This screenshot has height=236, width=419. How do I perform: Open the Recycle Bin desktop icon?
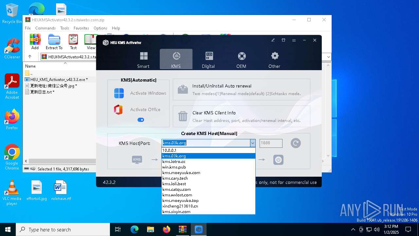point(12,13)
